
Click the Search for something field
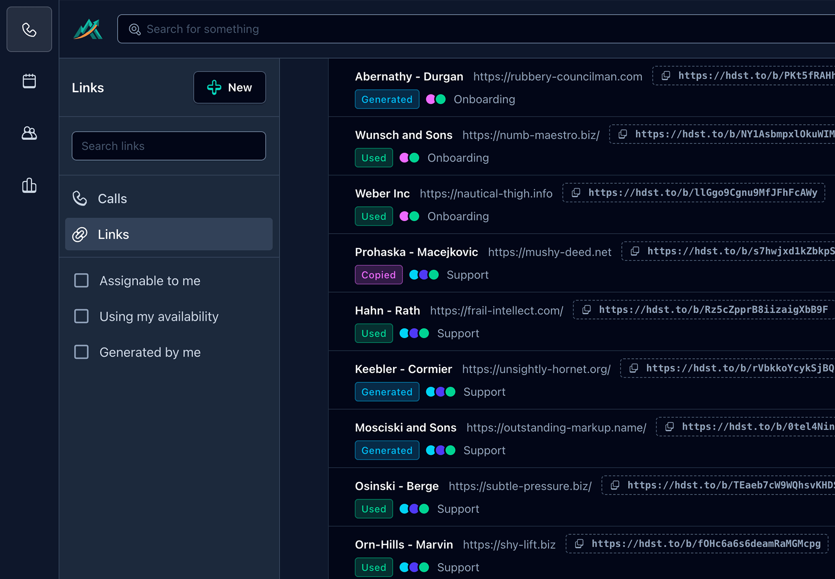476,29
